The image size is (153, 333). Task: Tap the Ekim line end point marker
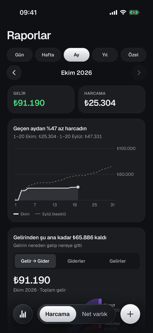[78, 187]
